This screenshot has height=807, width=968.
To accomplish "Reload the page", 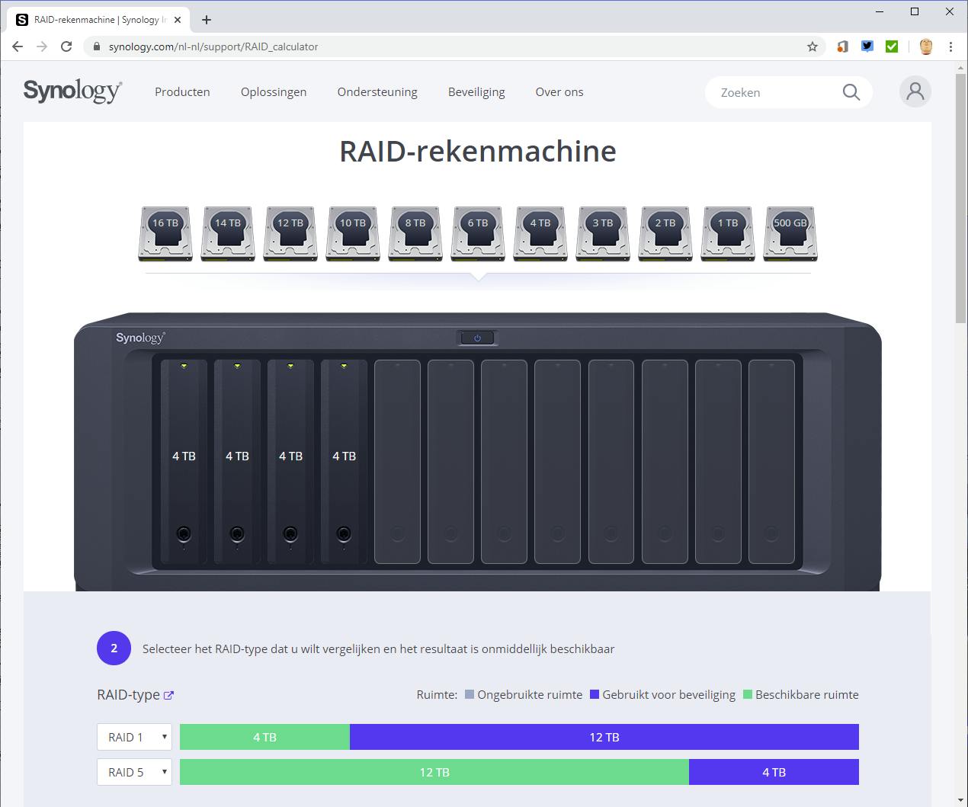I will pos(66,46).
